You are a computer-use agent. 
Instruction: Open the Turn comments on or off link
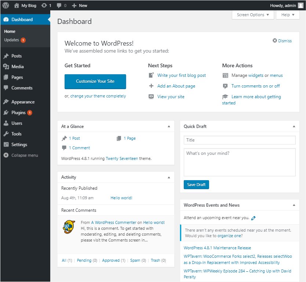[x=255, y=86]
